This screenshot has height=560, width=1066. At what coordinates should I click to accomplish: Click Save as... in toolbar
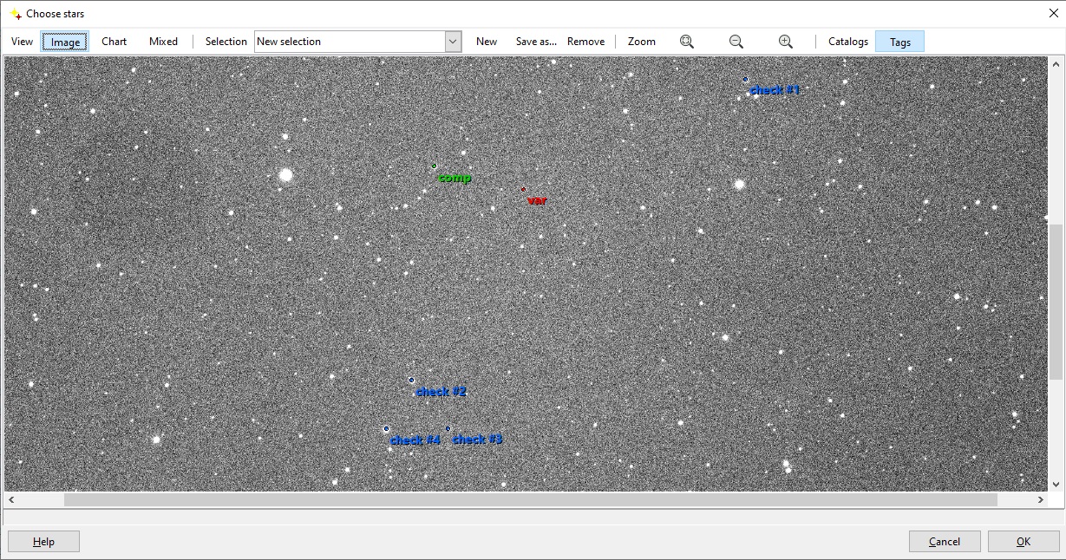pyautogui.click(x=536, y=42)
